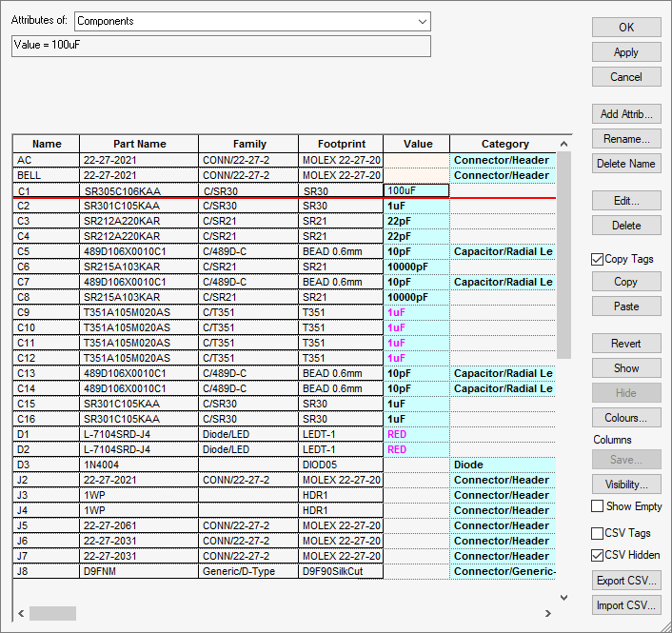The image size is (672, 633).
Task: Check the CSV Tags option
Action: (x=598, y=533)
